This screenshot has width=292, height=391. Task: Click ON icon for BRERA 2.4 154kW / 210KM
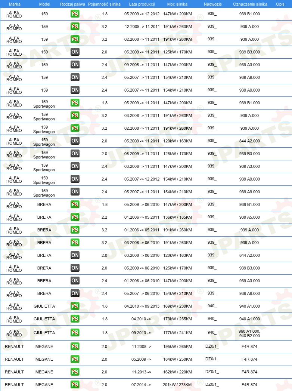[75, 293]
